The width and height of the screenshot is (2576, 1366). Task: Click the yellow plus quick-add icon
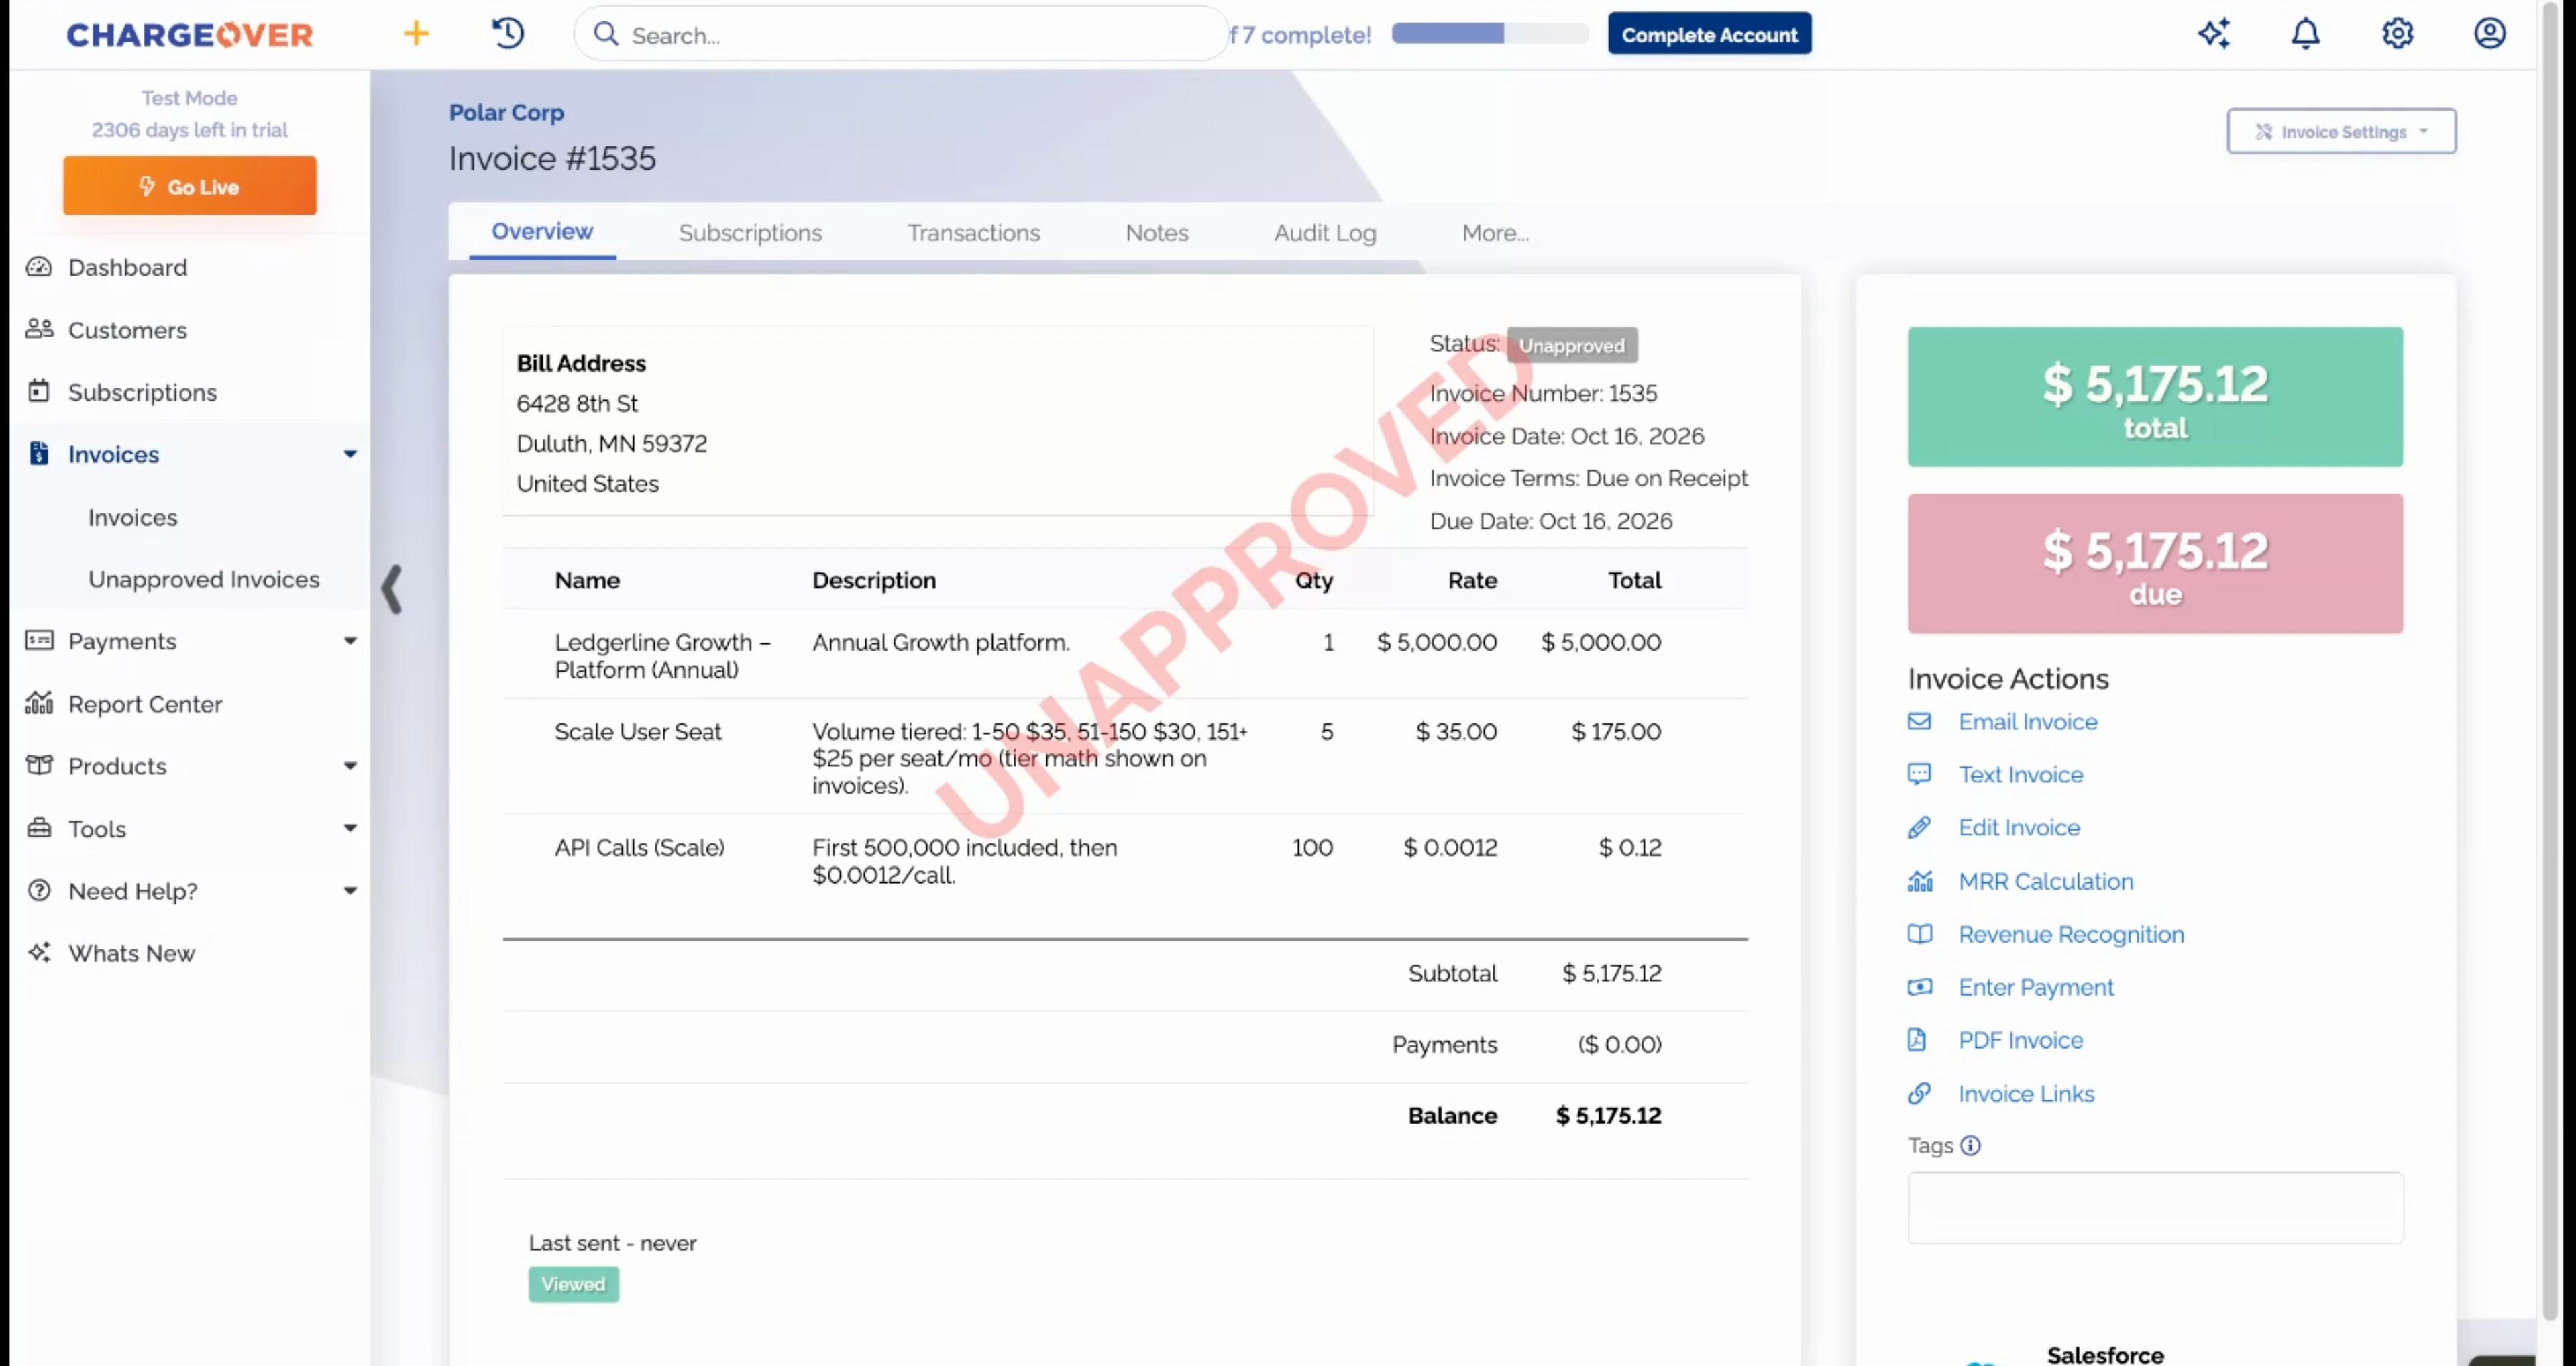point(416,33)
